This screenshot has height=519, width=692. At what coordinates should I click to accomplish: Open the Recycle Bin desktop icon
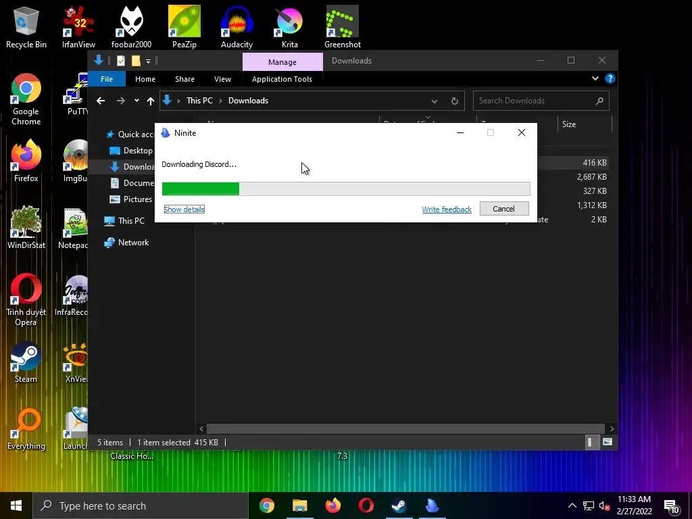click(x=26, y=26)
